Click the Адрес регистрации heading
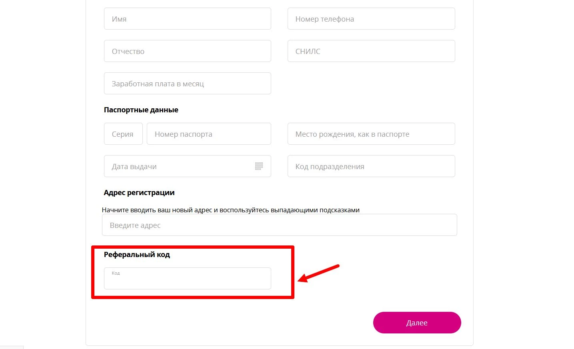 click(x=139, y=193)
